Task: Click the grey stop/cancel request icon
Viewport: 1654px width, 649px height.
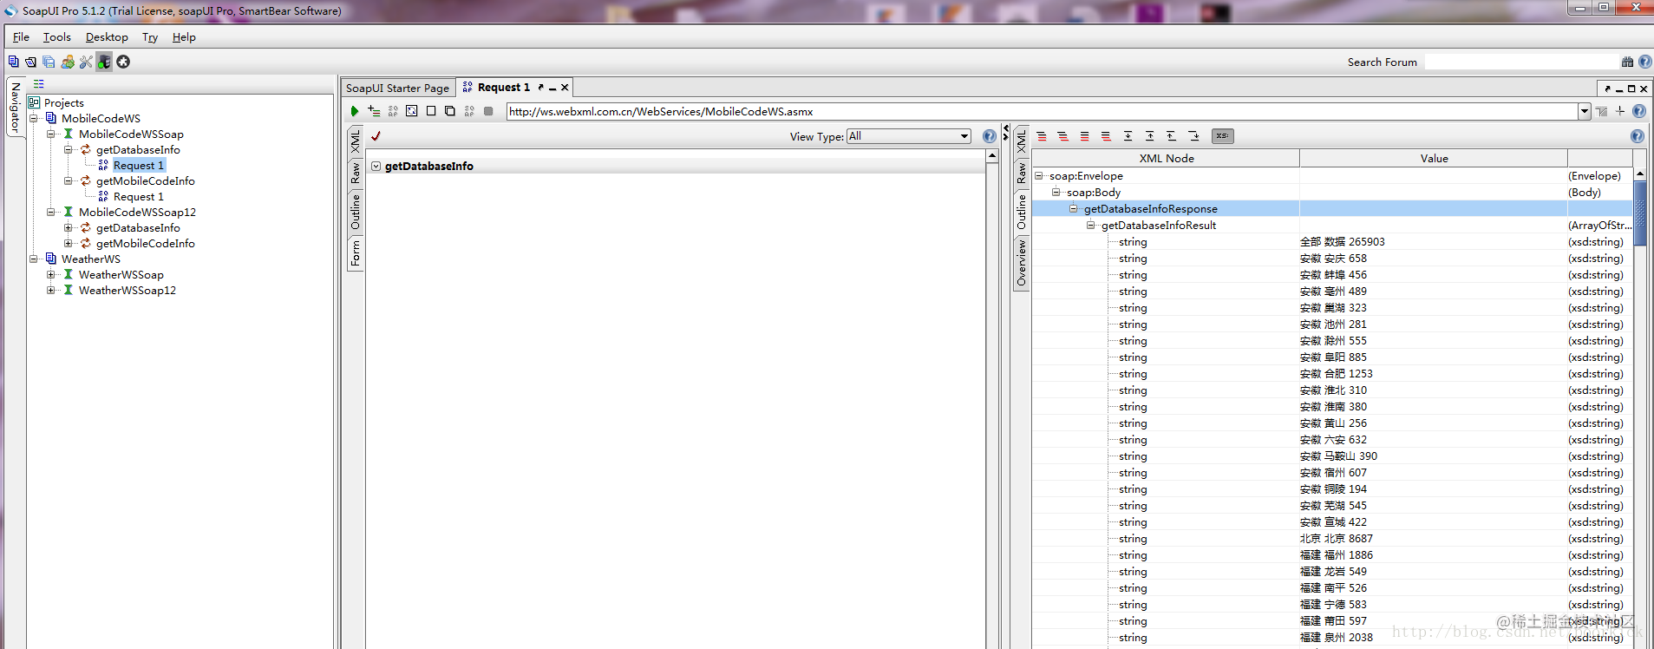Action: (x=488, y=111)
